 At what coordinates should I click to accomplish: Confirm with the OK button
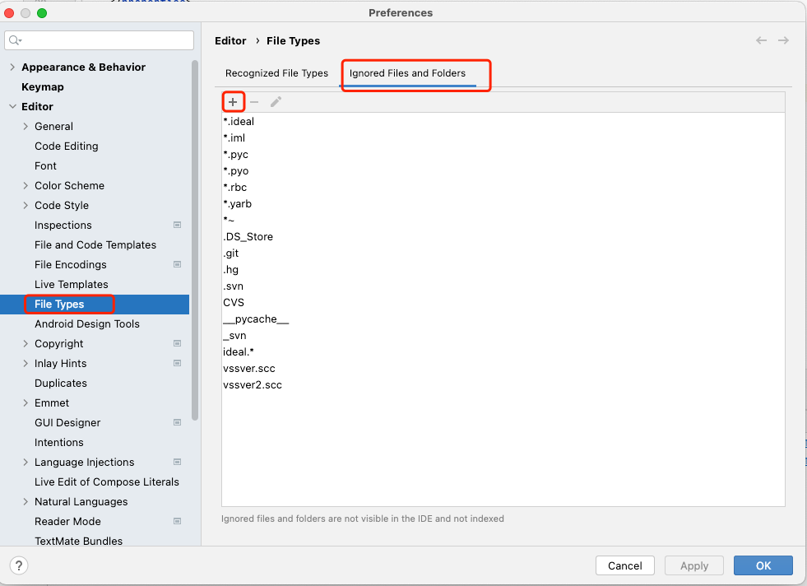pyautogui.click(x=763, y=565)
